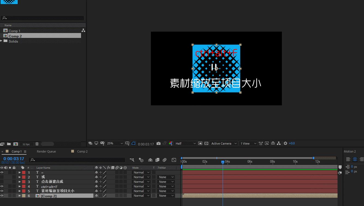Open Graph Editor icon in timeline
Screen dimensions: 364x206
click(x=174, y=160)
